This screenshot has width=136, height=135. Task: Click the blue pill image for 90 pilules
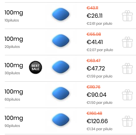pyautogui.click(x=61, y=120)
